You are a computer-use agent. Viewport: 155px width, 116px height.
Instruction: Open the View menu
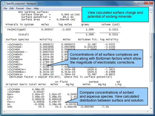pyautogui.click(x=29, y=8)
